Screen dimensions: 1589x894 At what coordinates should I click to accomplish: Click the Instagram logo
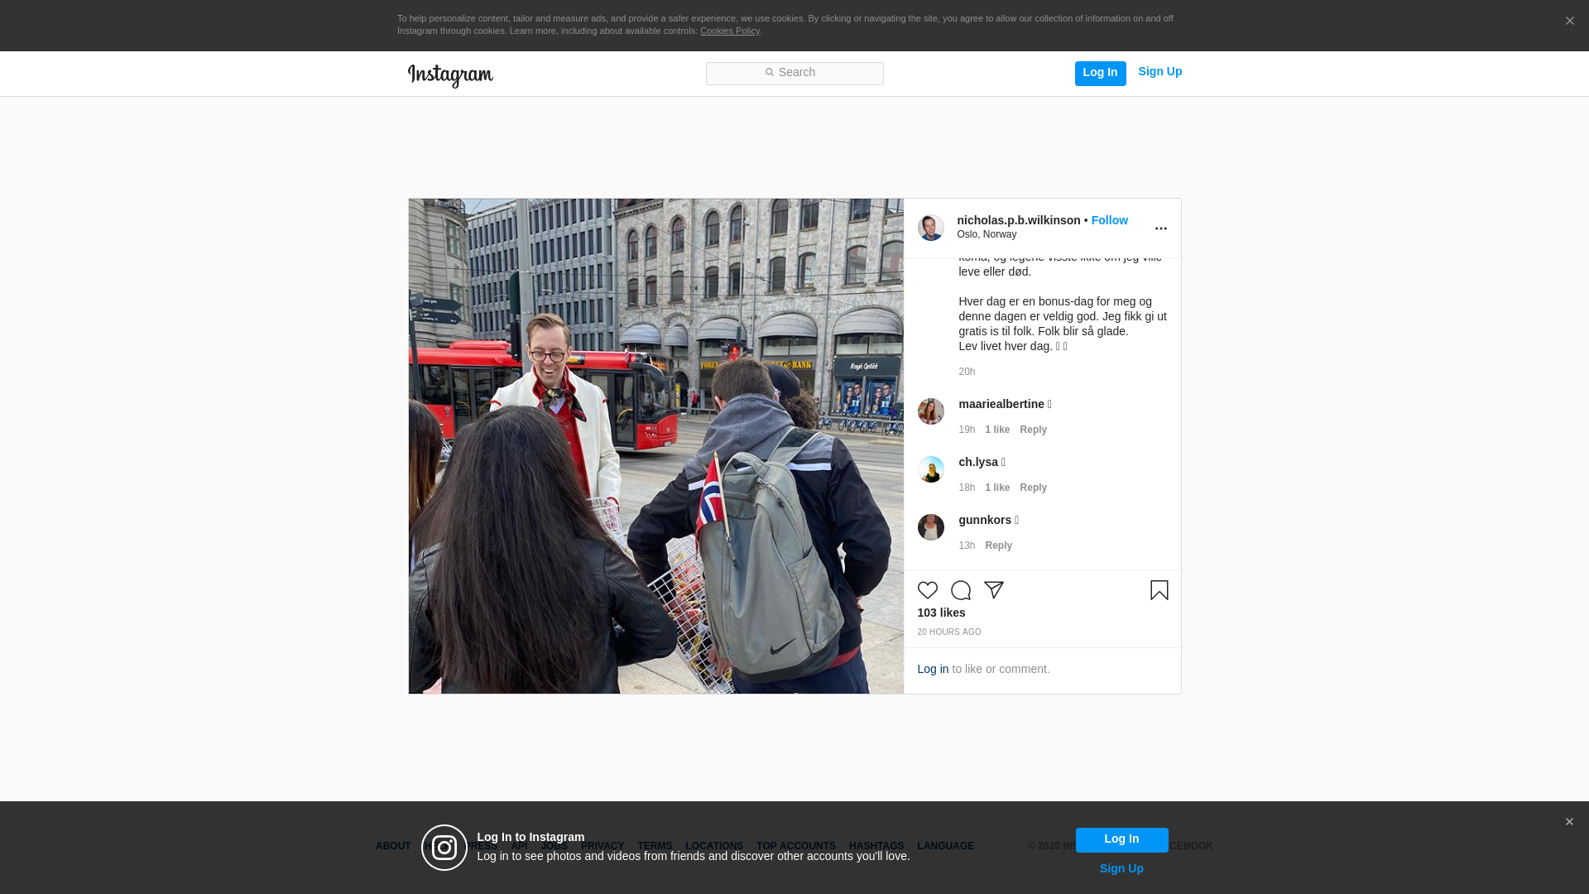[x=450, y=75]
